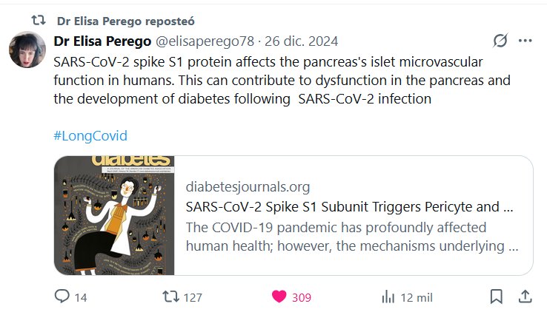The height and width of the screenshot is (315, 547).
Task: Open the three-dot more options menu
Action: pos(526,41)
